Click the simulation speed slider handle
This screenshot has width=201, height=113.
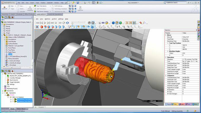[x=72, y=23]
